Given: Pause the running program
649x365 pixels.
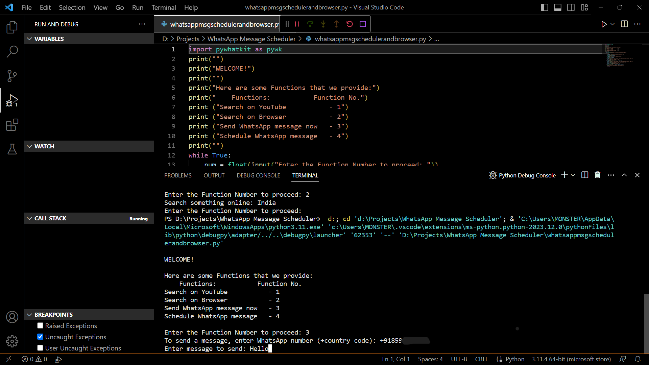Looking at the screenshot, I should [297, 24].
